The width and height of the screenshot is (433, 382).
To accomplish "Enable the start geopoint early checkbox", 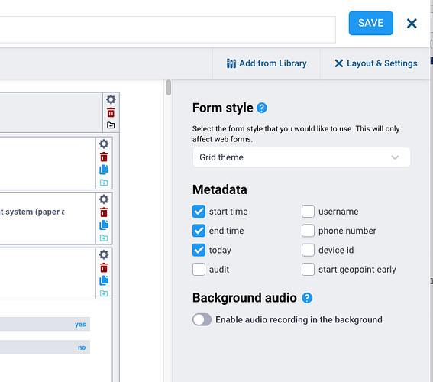I will point(308,270).
